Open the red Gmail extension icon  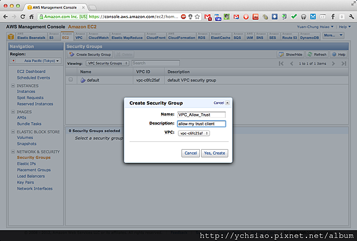[x=208, y=17]
